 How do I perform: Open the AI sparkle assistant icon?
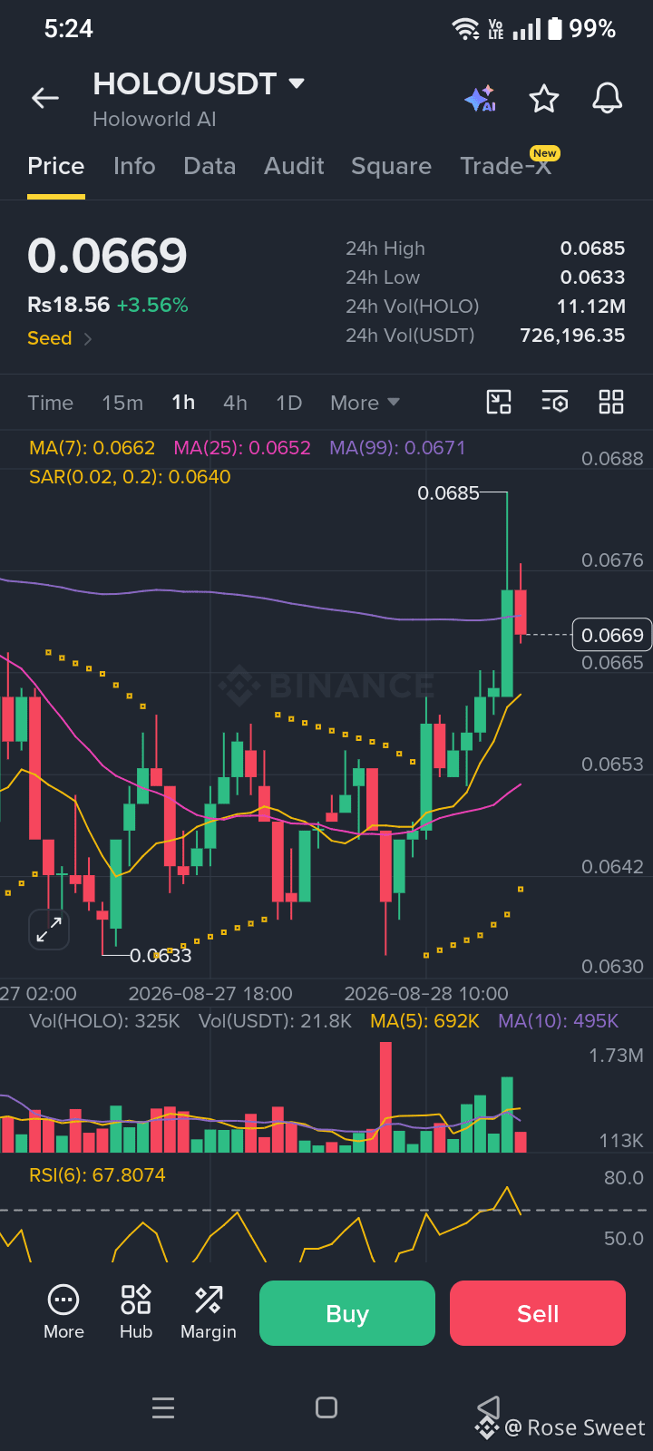coord(480,98)
